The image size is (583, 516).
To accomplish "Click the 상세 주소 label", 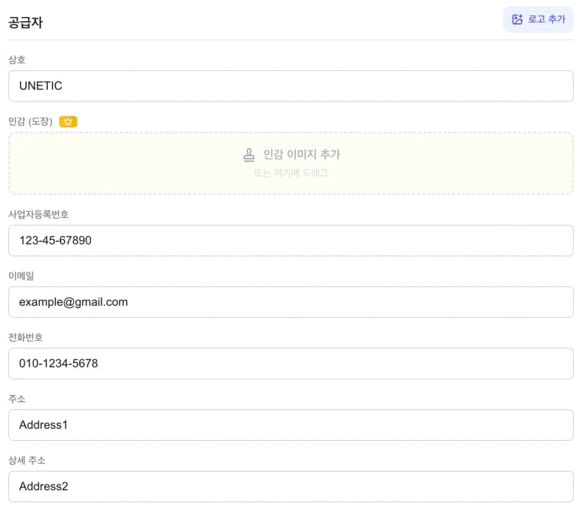I will click(27, 460).
